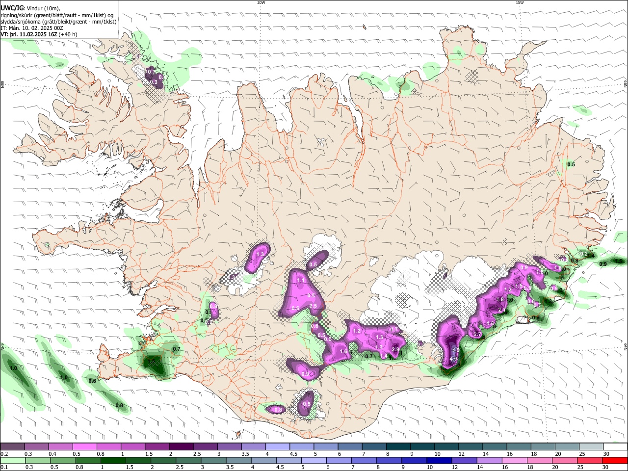Screen dimensions: 628x471
Task: Pick the bright pink 0.5–0.8 snow legend swatch
Action: [84, 447]
